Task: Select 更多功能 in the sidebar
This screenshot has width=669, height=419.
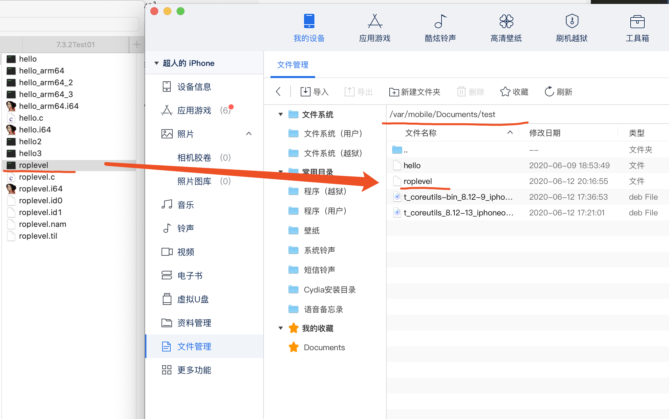Action: (x=204, y=370)
